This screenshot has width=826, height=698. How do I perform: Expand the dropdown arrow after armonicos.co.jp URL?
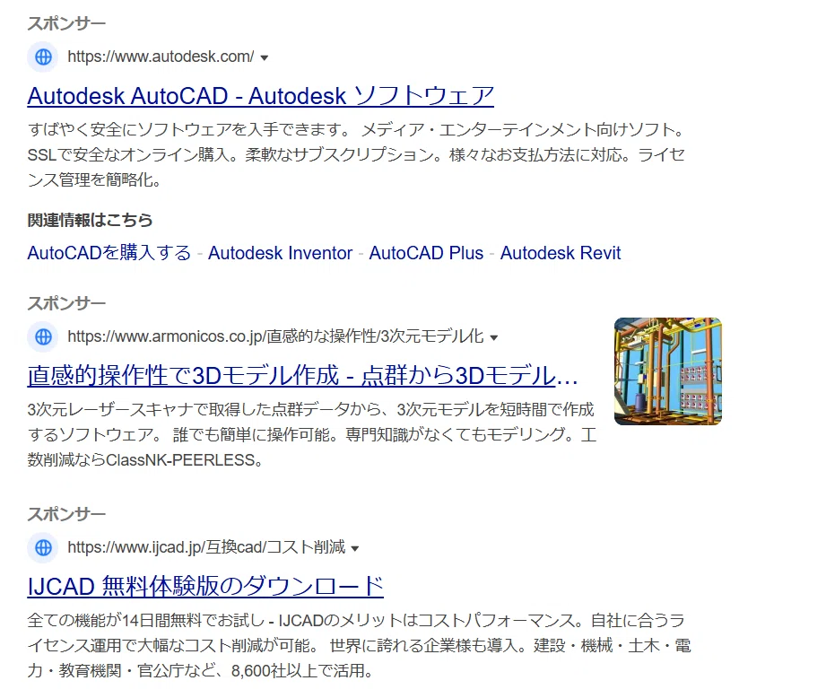(x=493, y=337)
